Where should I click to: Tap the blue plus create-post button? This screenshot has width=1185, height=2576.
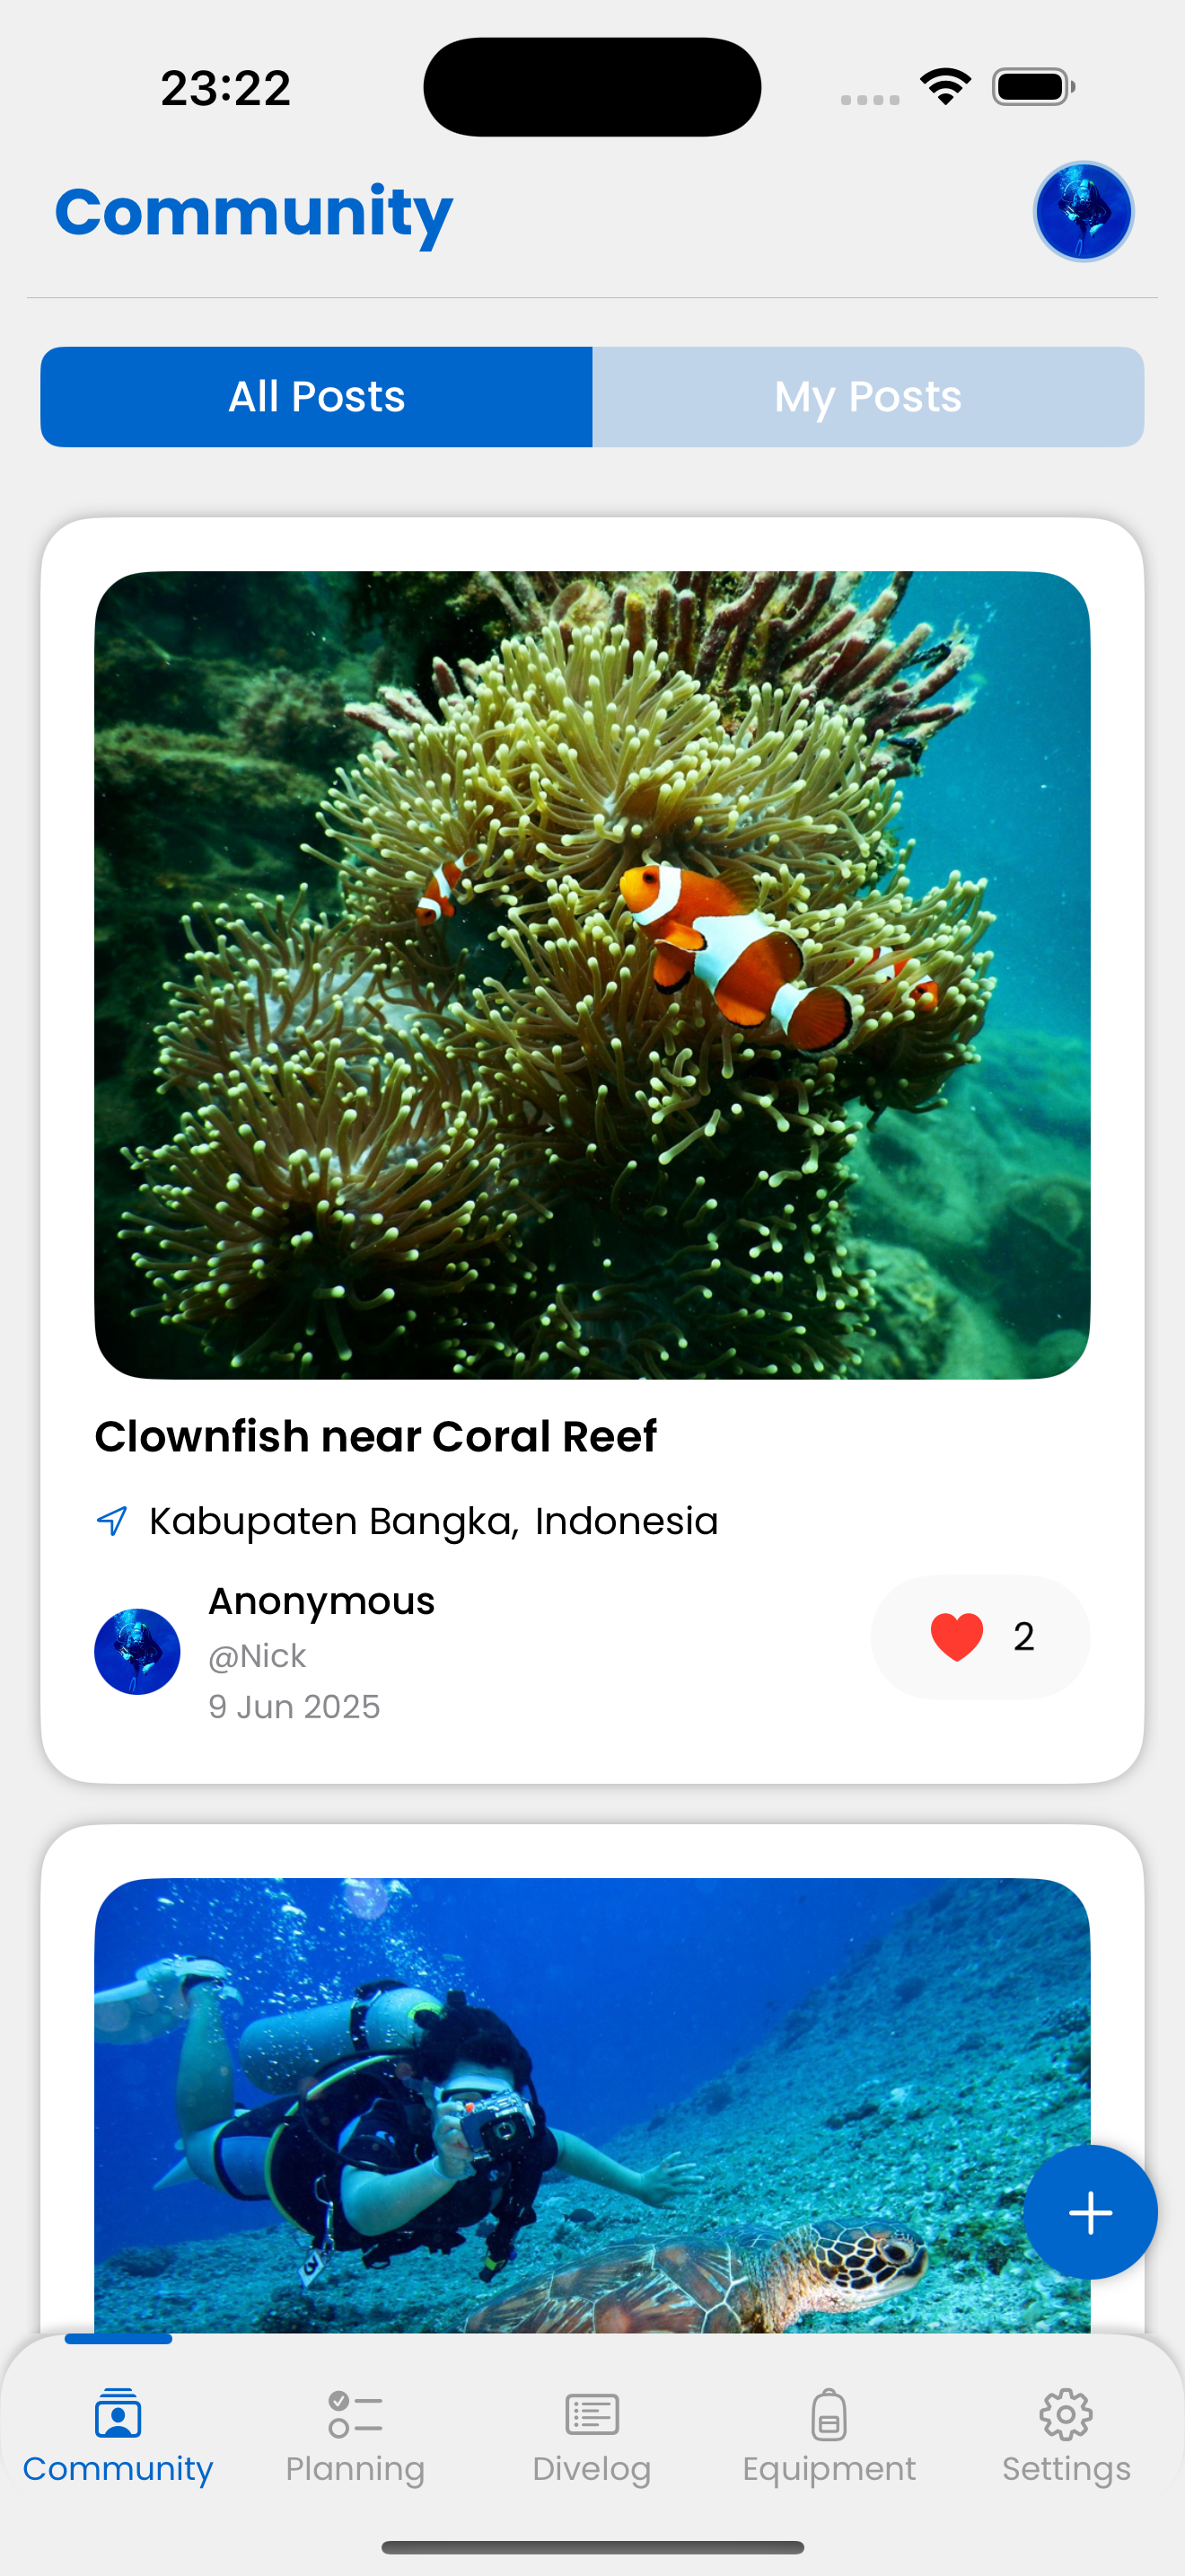tap(1090, 2212)
